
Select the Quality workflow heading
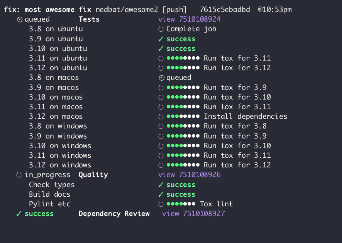coord(93,175)
